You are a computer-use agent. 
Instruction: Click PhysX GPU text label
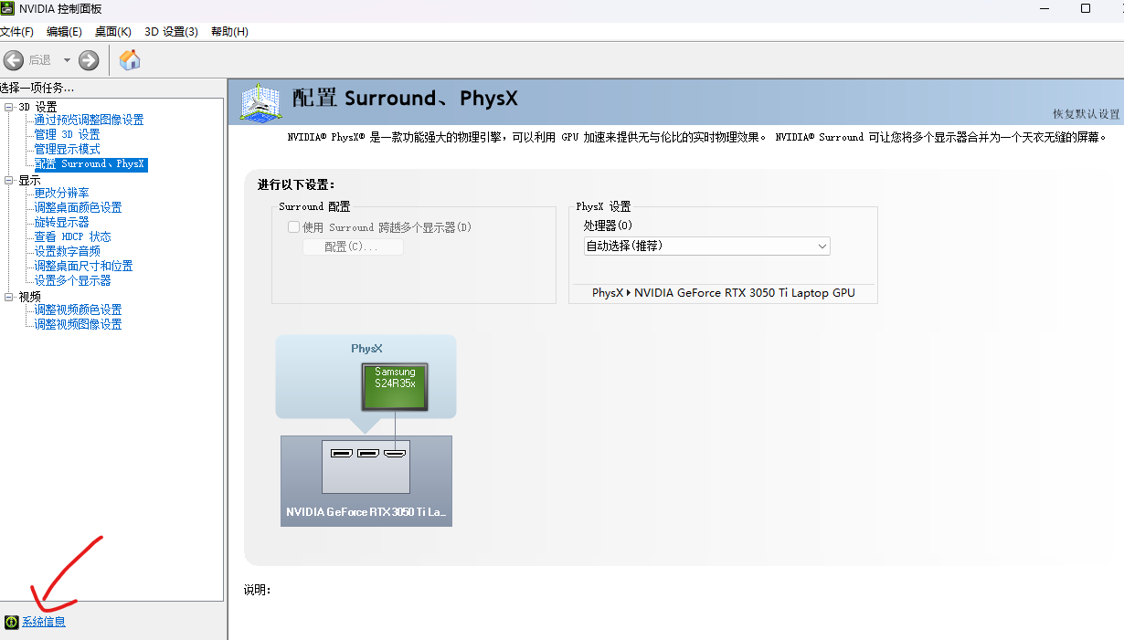724,293
